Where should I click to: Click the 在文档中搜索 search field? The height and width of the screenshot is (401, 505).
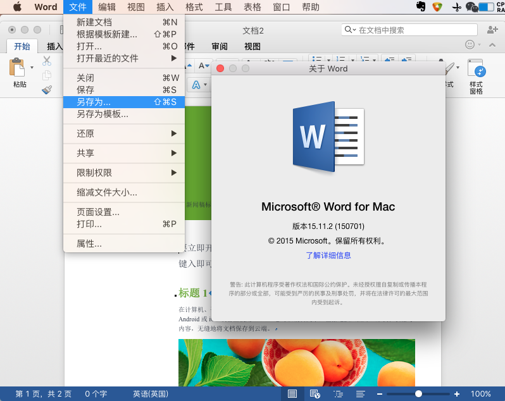[409, 30]
